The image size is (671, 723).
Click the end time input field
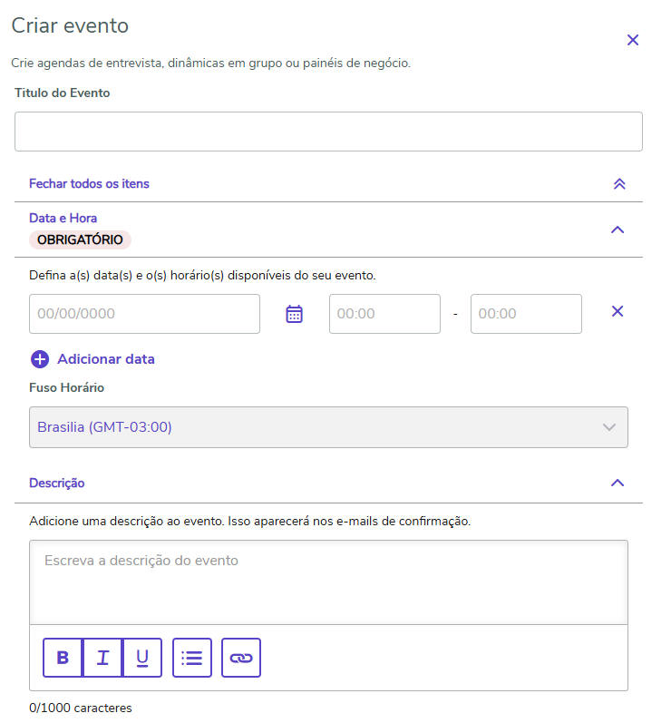(526, 314)
